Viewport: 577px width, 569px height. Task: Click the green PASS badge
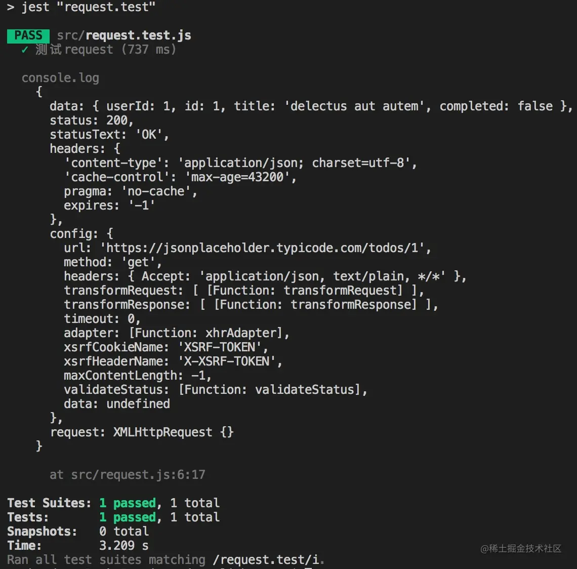coord(28,36)
